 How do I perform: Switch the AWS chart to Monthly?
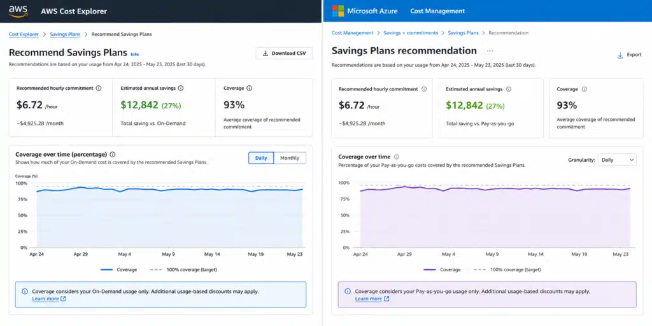point(290,158)
